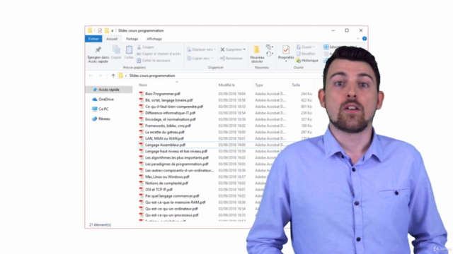Image resolution: width=453 pixels, height=254 pixels.
Task: Open the Copier vers dropdown
Action: pyautogui.click(x=200, y=58)
